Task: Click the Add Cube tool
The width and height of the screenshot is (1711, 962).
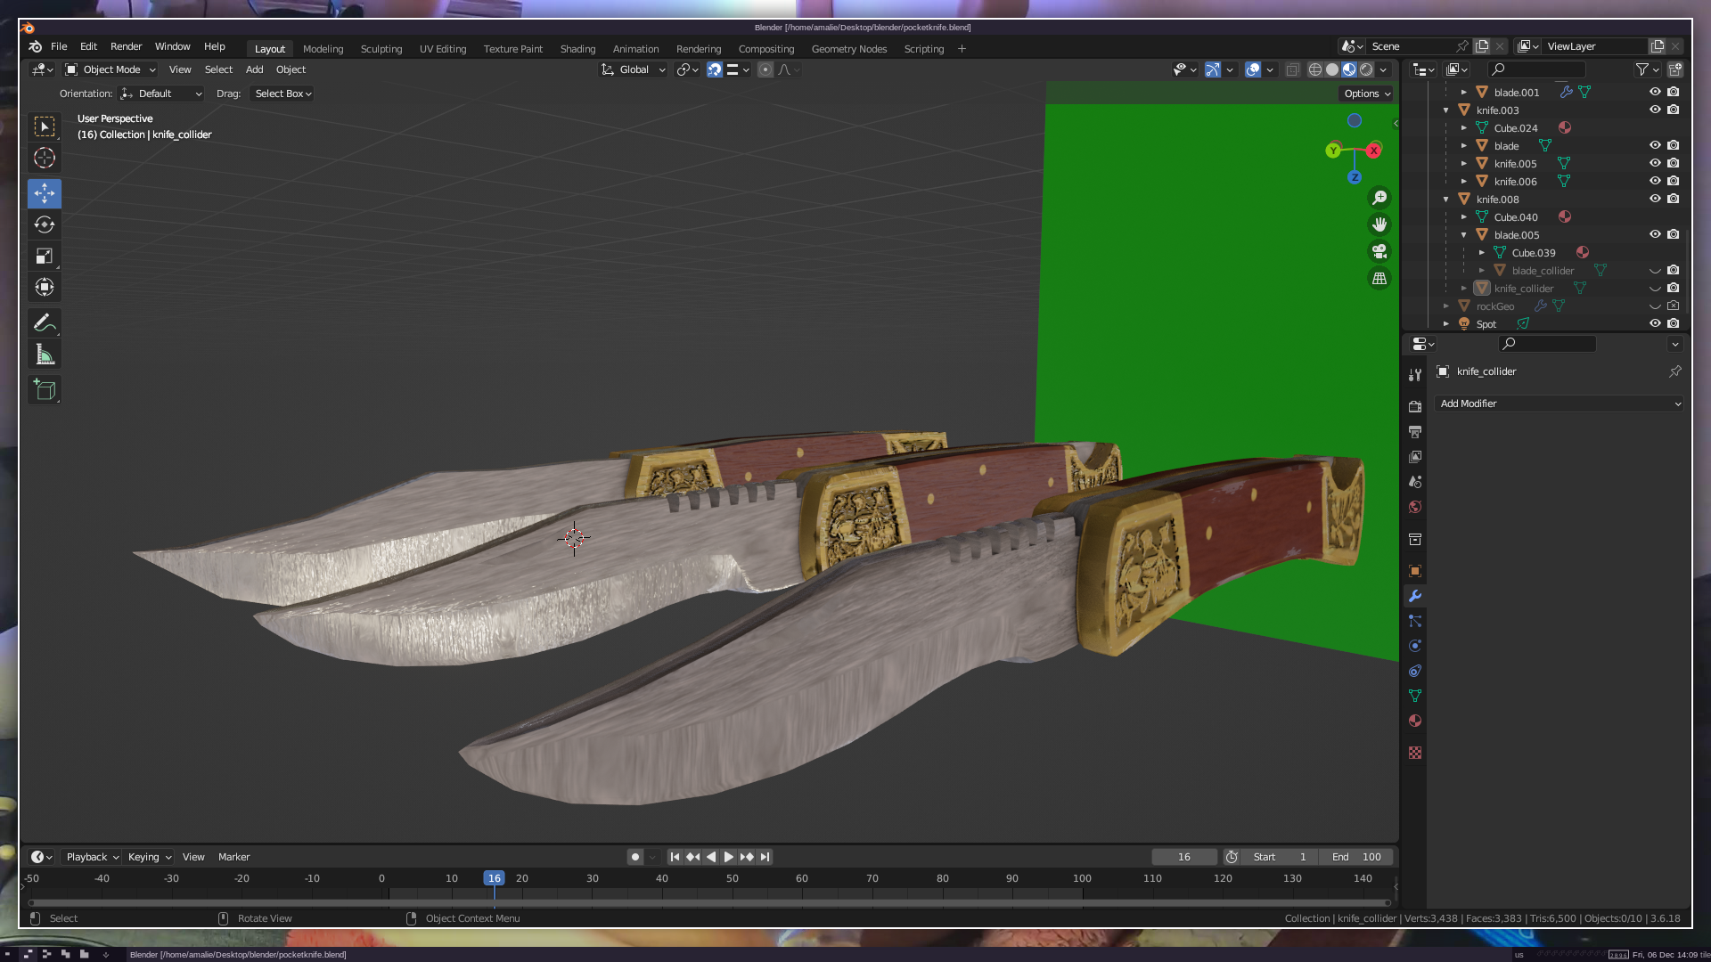Action: (45, 389)
